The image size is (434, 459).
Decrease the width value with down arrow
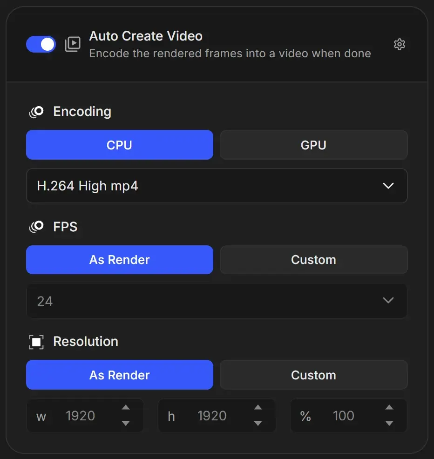click(126, 423)
